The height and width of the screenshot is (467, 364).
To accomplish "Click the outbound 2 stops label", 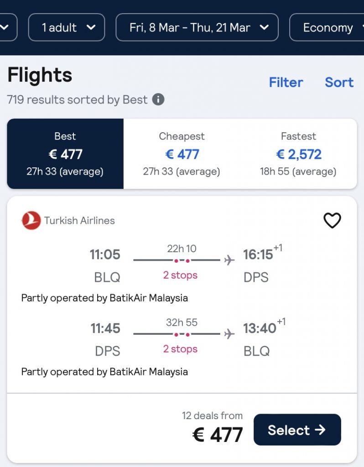I will [180, 275].
